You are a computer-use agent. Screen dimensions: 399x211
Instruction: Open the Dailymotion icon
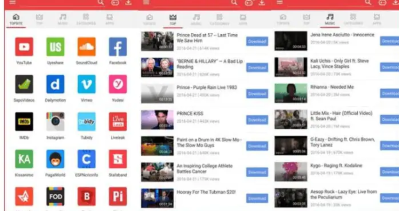pos(55,84)
